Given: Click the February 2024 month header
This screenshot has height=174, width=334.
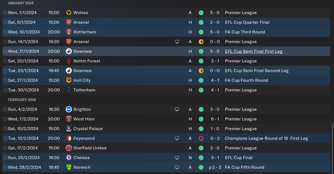Looking at the screenshot, I should pyautogui.click(x=22, y=100).
